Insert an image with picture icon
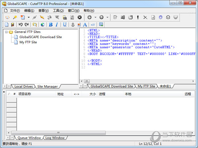 point(79,25)
